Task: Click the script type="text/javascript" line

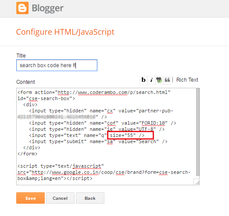Action: tap(61, 166)
